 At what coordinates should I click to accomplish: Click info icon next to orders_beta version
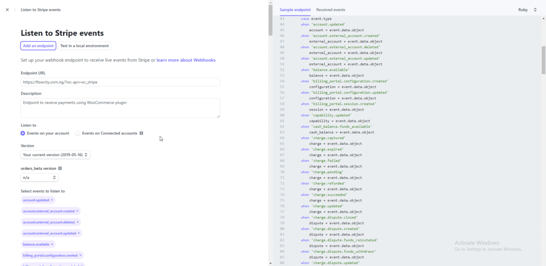pos(60,168)
